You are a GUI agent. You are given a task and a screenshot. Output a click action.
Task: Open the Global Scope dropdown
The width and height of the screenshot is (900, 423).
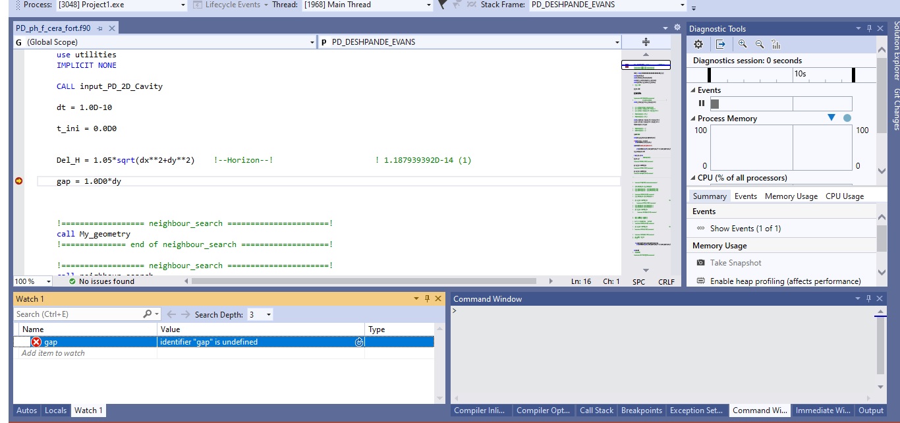pos(312,42)
